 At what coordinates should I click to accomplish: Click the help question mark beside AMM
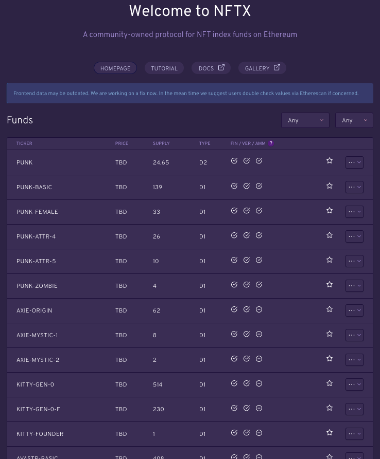(271, 143)
